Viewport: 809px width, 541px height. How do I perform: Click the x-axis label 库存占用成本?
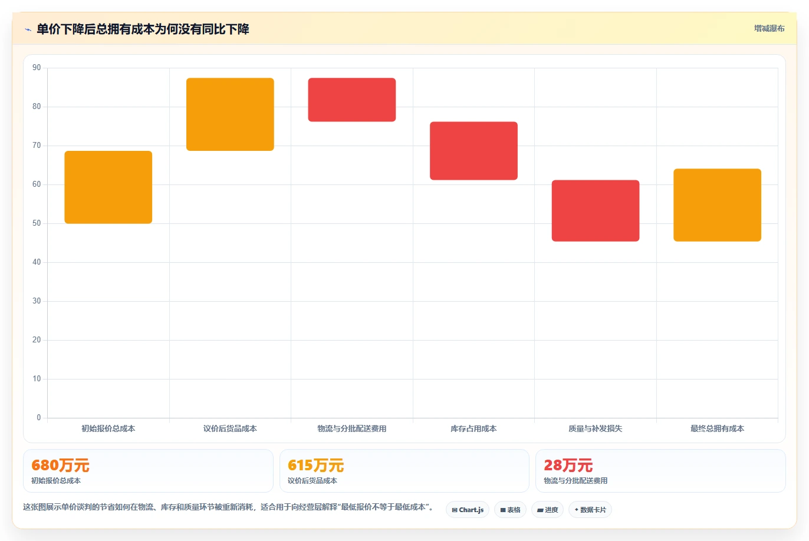[473, 428]
